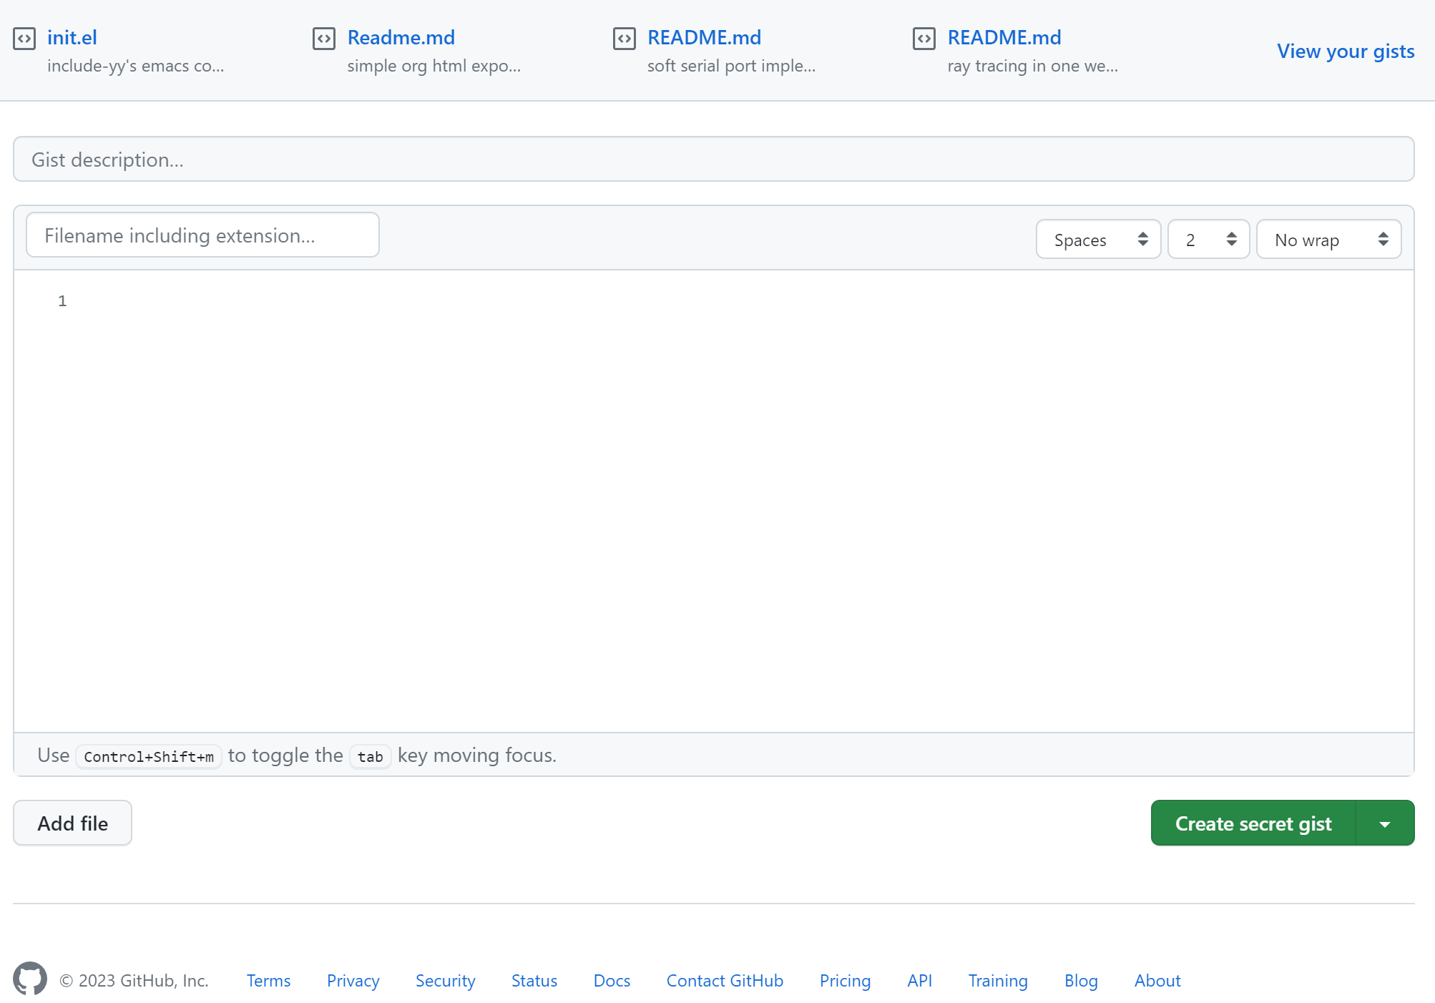Click the code icon next to soft serial port README

(x=624, y=39)
